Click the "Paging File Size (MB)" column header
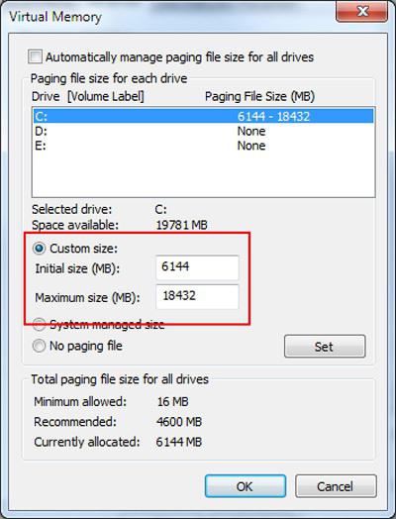Image resolution: width=396 pixels, height=519 pixels. point(259,96)
